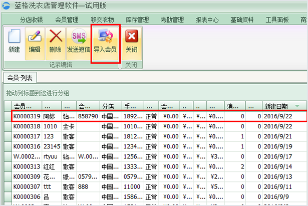This screenshot has height=206, width=308.
Task: Open the 工具面板 menu
Action: click(x=277, y=20)
